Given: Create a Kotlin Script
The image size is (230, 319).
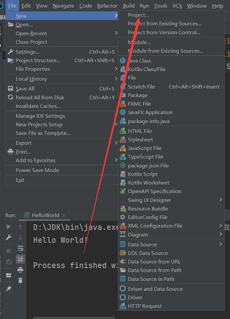Looking at the screenshot, I should [x=171, y=174].
